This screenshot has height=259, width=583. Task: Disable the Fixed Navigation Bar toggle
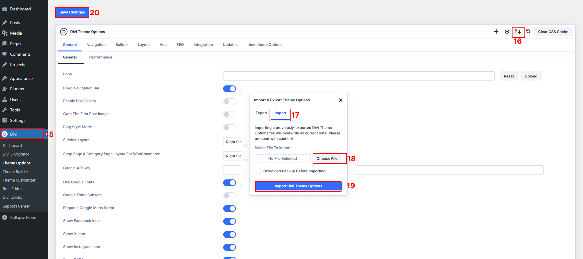[229, 89]
